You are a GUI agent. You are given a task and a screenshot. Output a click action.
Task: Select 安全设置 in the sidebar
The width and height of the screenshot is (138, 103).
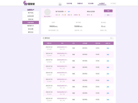(31, 29)
